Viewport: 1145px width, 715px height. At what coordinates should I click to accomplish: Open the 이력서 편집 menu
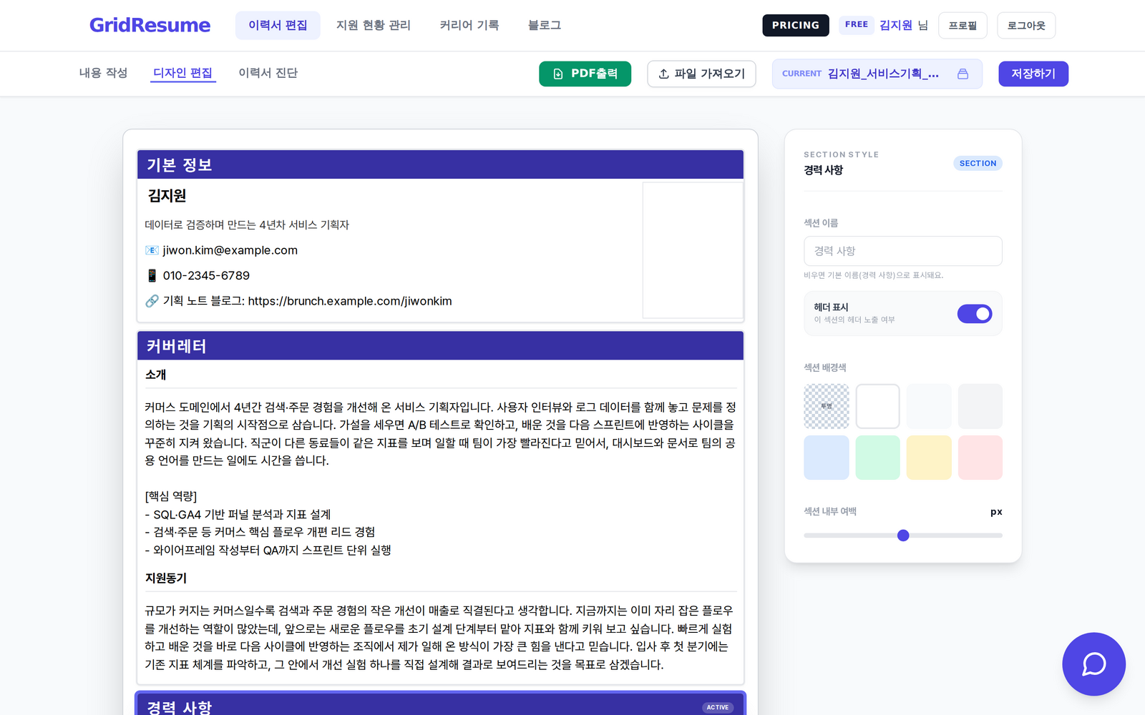pos(278,25)
